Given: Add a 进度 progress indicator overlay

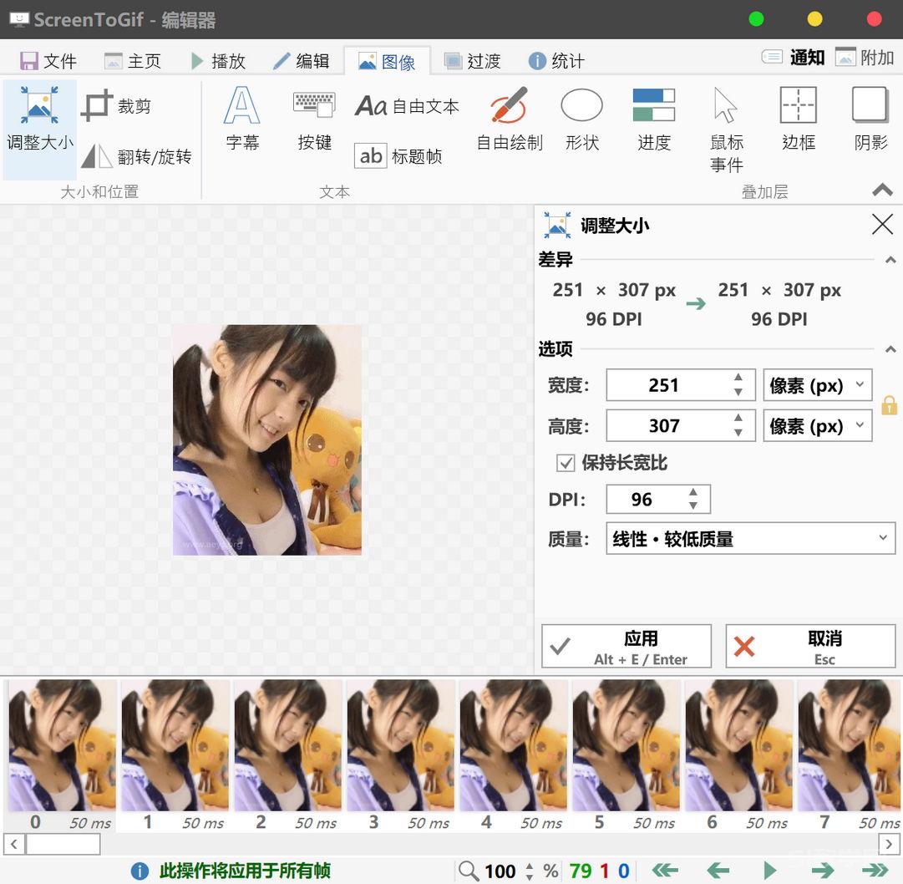Looking at the screenshot, I should [x=653, y=117].
